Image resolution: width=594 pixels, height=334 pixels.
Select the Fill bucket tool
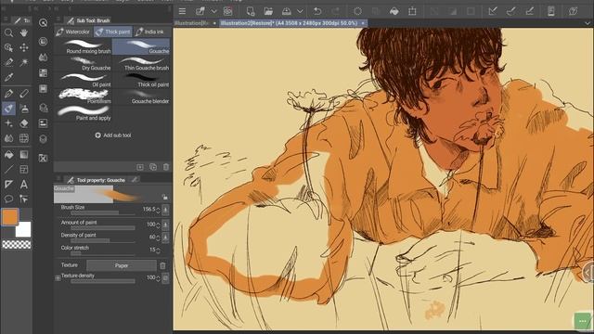click(8, 155)
